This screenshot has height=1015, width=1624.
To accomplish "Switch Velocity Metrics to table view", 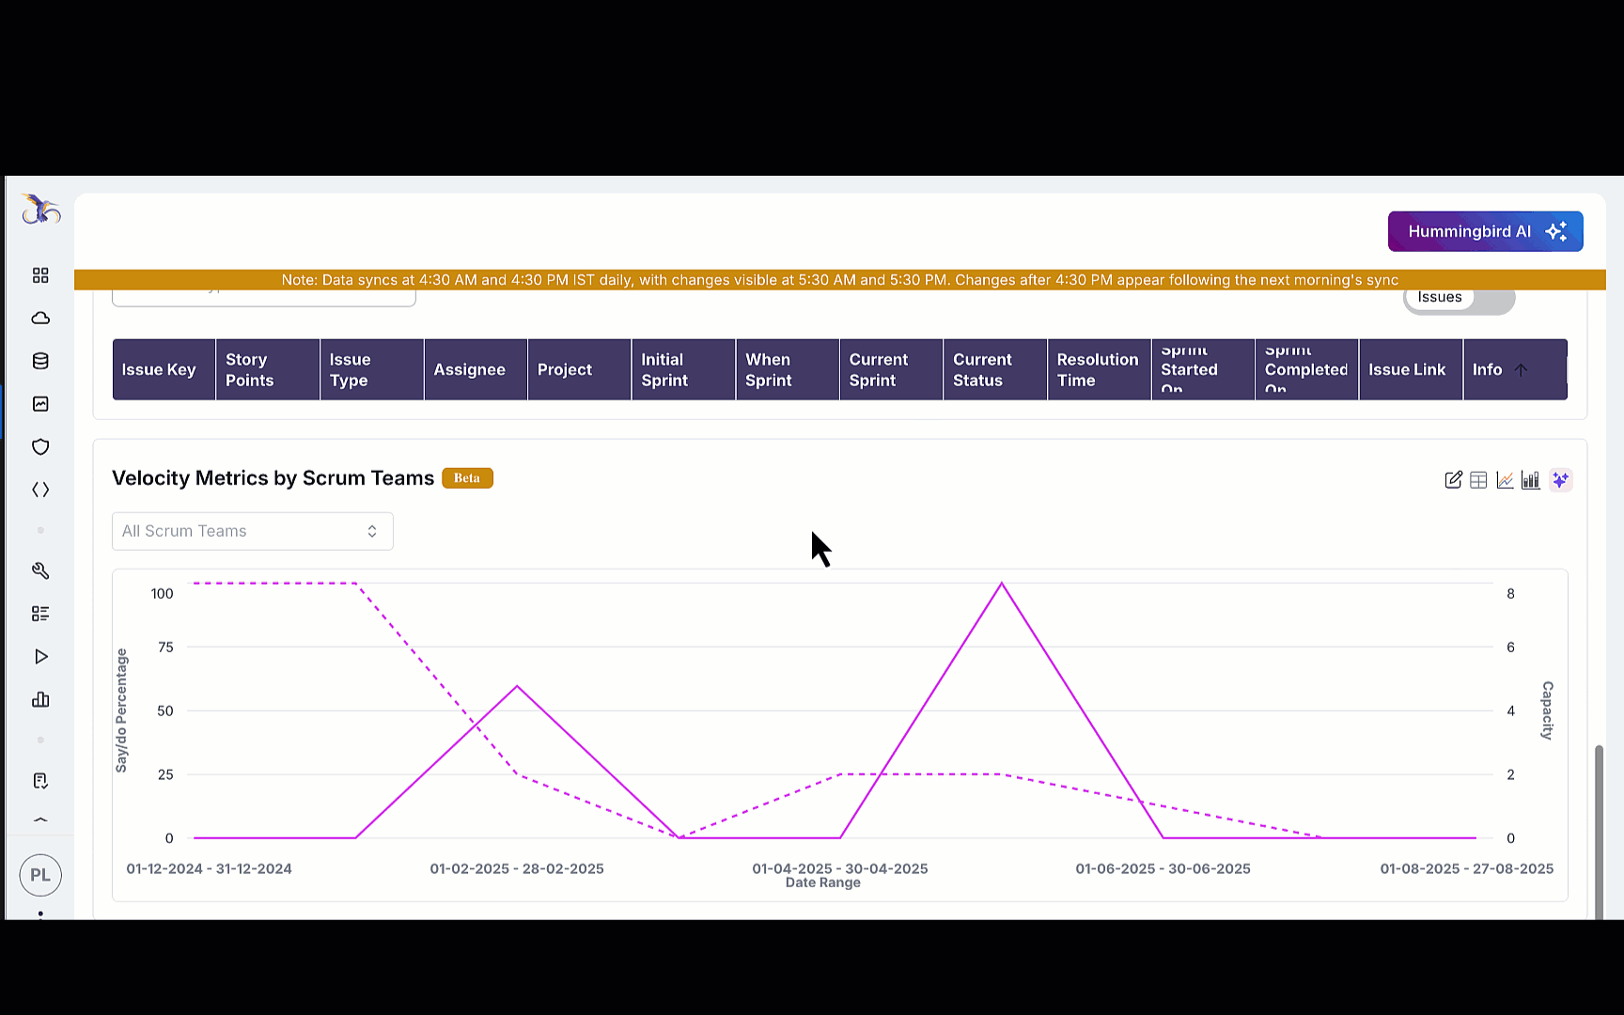I will click(1478, 480).
